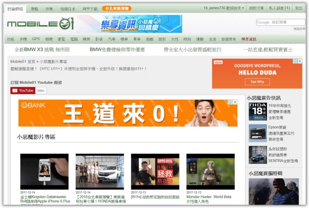The width and height of the screenshot is (309, 208).
Task: Open 帶全家大小出發質感輕旅行 link
Action: click(193, 50)
